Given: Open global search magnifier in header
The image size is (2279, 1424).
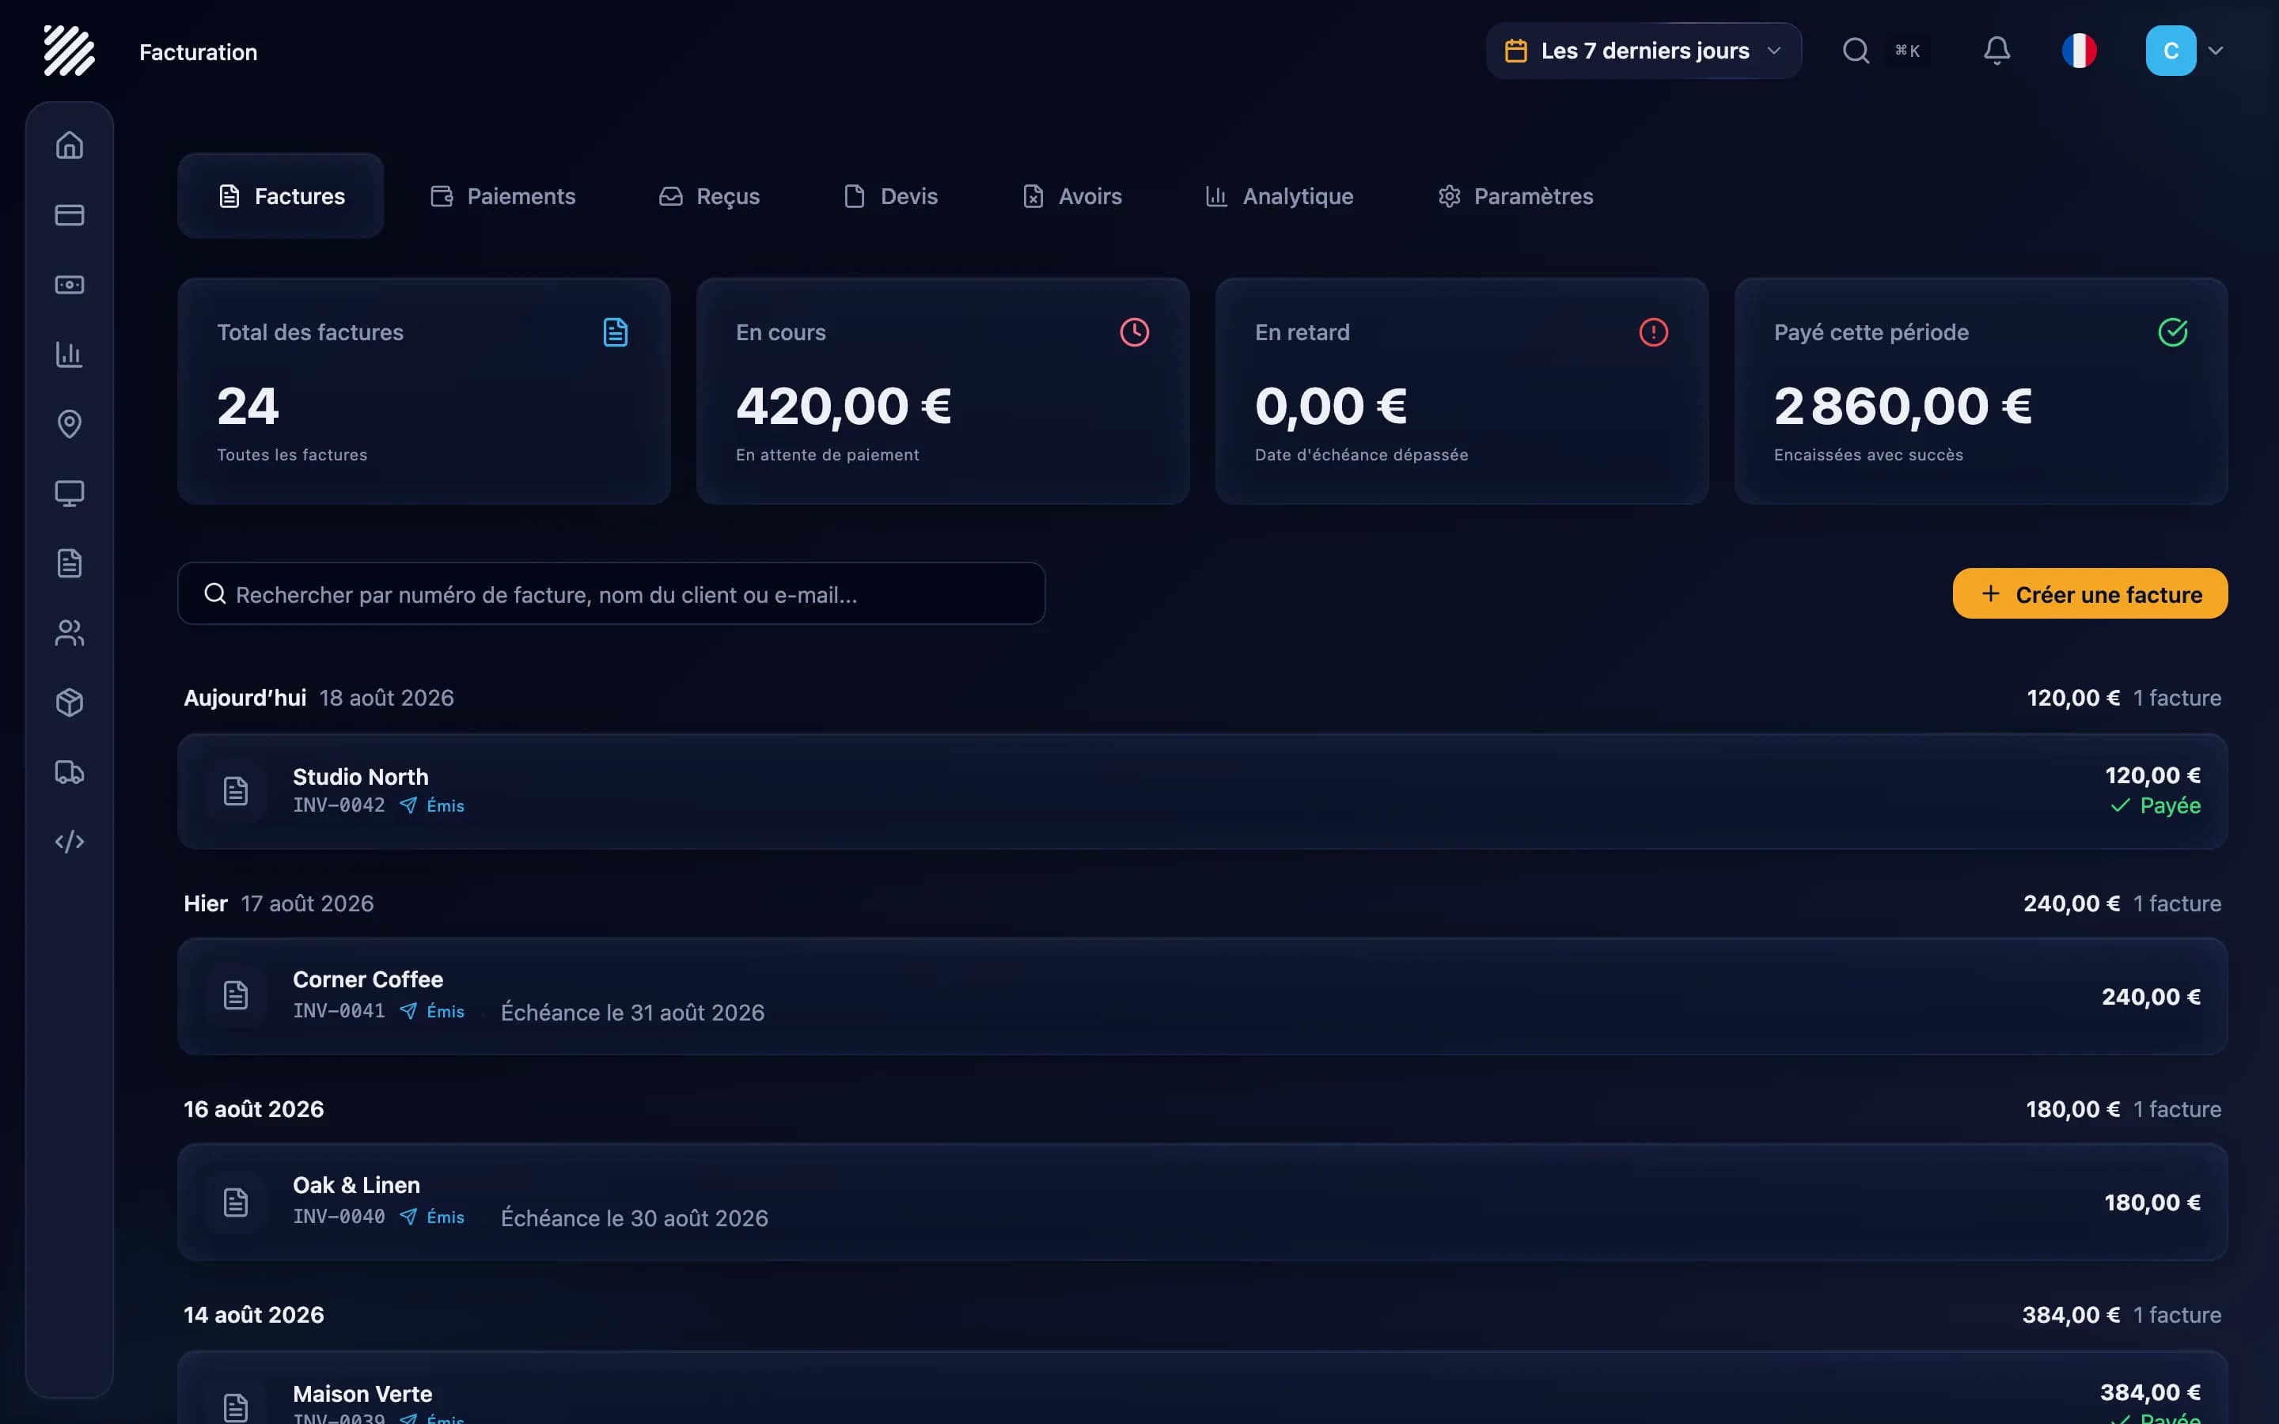Looking at the screenshot, I should point(1856,51).
